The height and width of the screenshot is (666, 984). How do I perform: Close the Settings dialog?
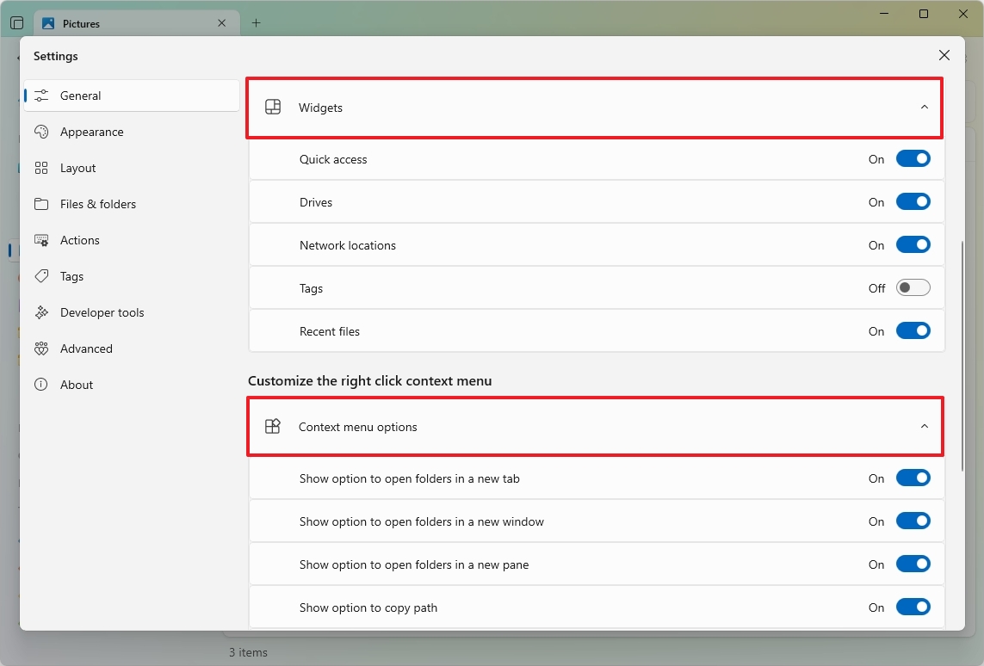944,54
